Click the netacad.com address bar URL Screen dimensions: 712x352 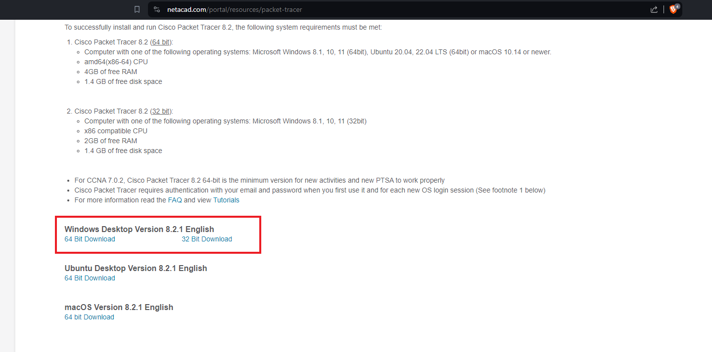[x=235, y=9]
